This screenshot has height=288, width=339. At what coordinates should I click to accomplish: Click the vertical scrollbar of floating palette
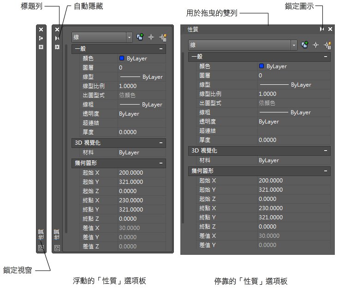(x=66, y=138)
